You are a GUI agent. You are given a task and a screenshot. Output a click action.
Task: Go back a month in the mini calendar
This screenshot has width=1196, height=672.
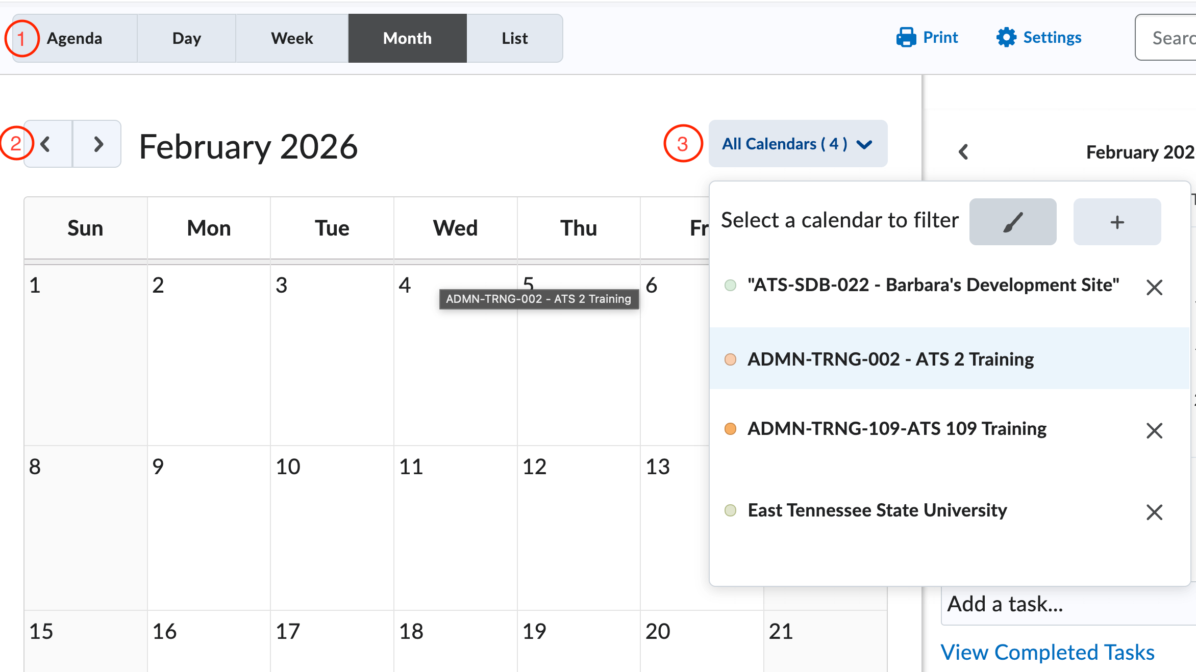[963, 151]
